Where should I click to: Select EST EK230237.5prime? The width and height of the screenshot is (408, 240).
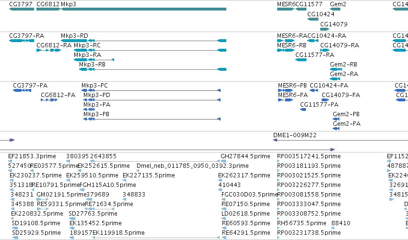point(35,175)
